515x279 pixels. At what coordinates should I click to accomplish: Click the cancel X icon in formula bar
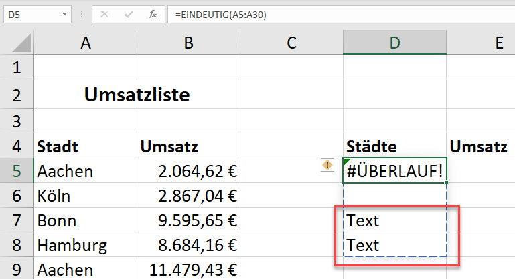(104, 13)
